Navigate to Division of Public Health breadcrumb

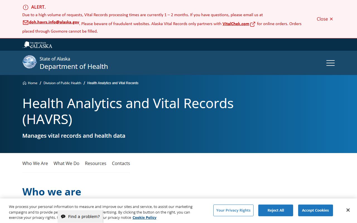[62, 83]
